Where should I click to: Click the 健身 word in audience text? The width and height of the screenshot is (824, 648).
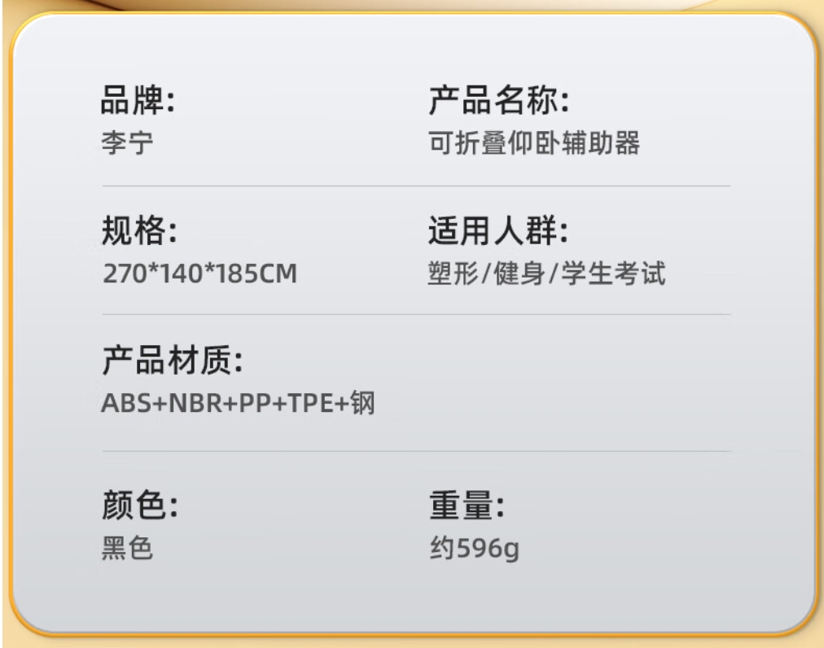point(519,274)
